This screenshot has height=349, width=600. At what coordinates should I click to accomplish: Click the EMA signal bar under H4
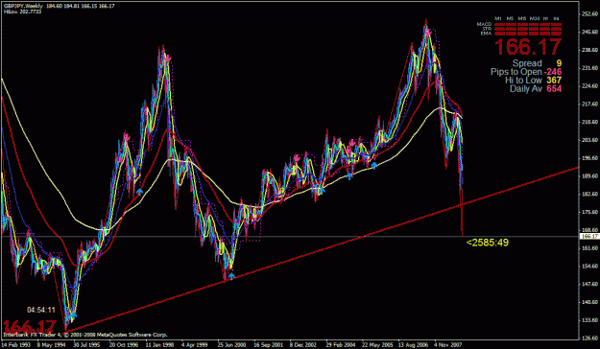point(557,34)
